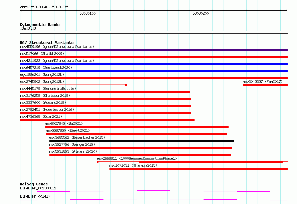Click the nsv4211923 gnomADStructuralVariants label
Image resolution: width=297 pixels, height=204 pixels.
[x=57, y=61]
